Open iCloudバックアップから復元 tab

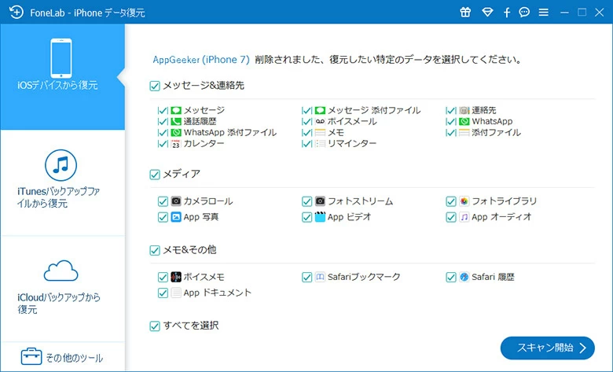point(62,287)
